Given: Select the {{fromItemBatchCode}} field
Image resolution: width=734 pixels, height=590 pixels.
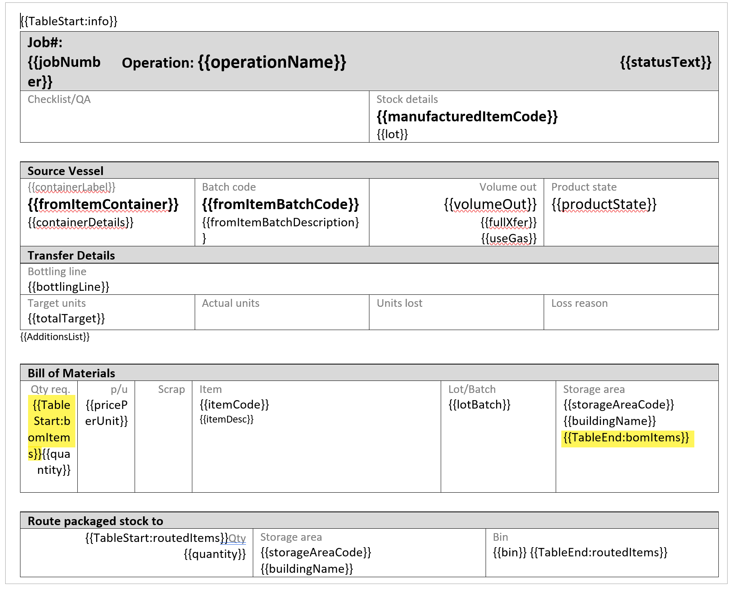Looking at the screenshot, I should click(x=280, y=204).
